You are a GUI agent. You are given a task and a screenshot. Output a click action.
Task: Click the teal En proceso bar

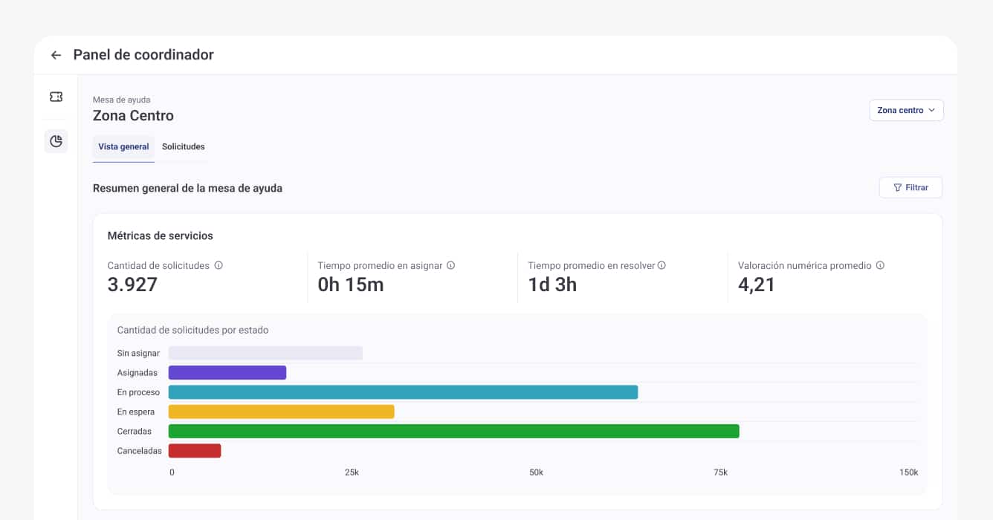point(403,392)
